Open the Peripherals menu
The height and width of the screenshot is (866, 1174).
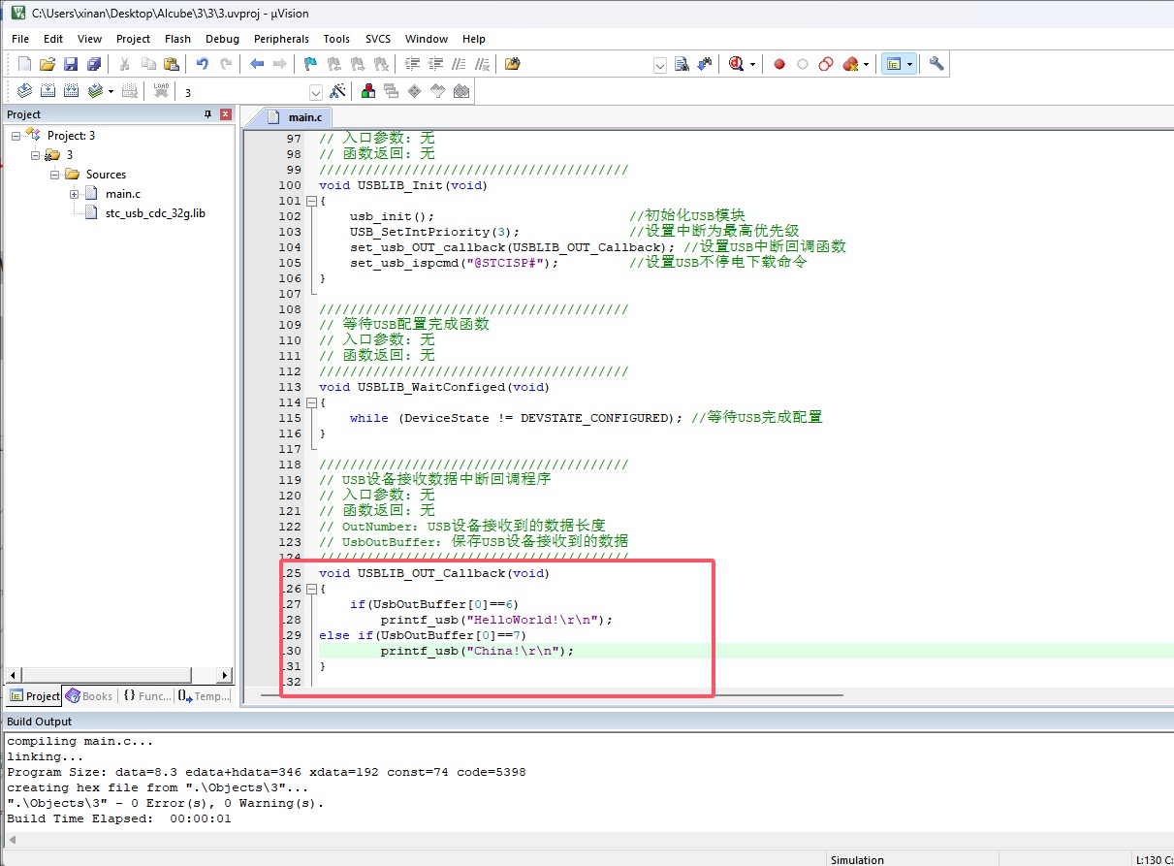(281, 39)
